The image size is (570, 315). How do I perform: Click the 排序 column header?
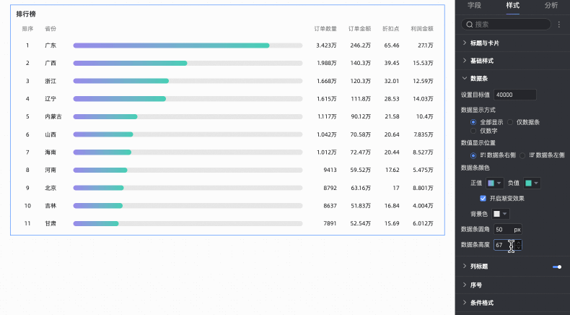pyautogui.click(x=27, y=29)
